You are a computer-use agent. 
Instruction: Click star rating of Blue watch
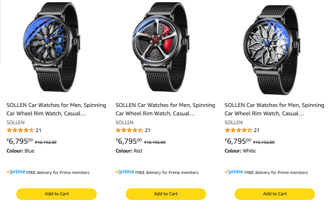click(20, 130)
